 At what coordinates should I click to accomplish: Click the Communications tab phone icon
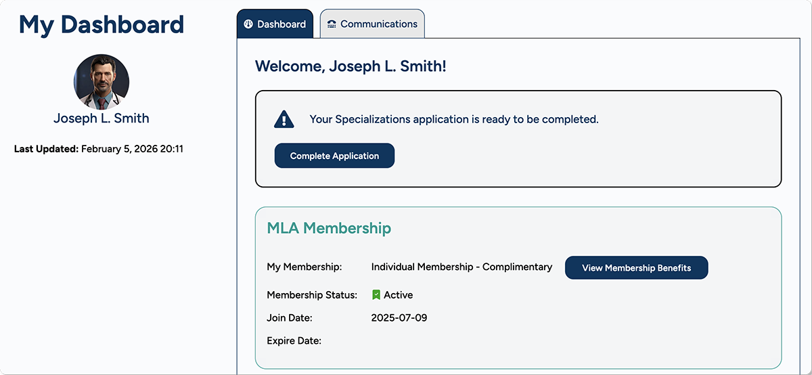[332, 24]
